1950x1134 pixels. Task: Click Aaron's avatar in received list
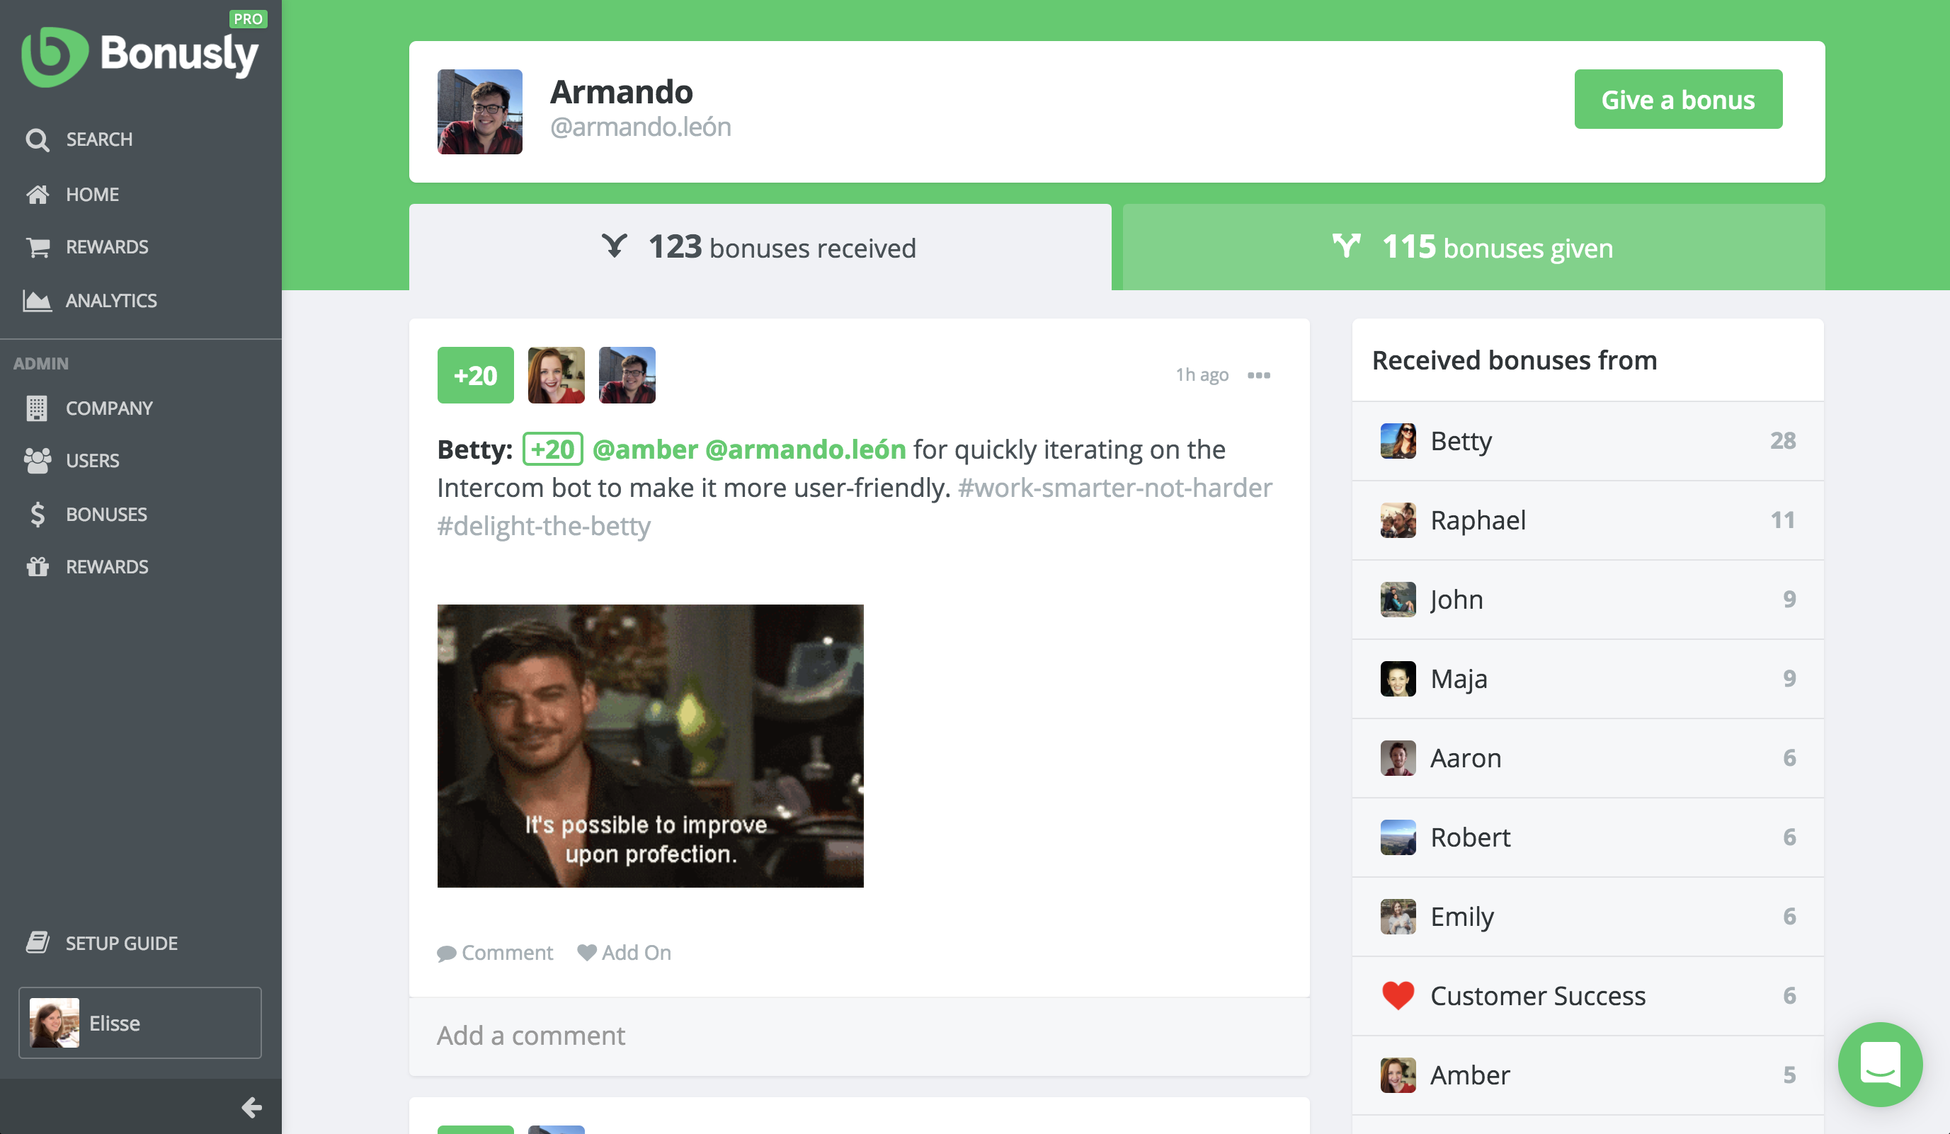point(1398,758)
